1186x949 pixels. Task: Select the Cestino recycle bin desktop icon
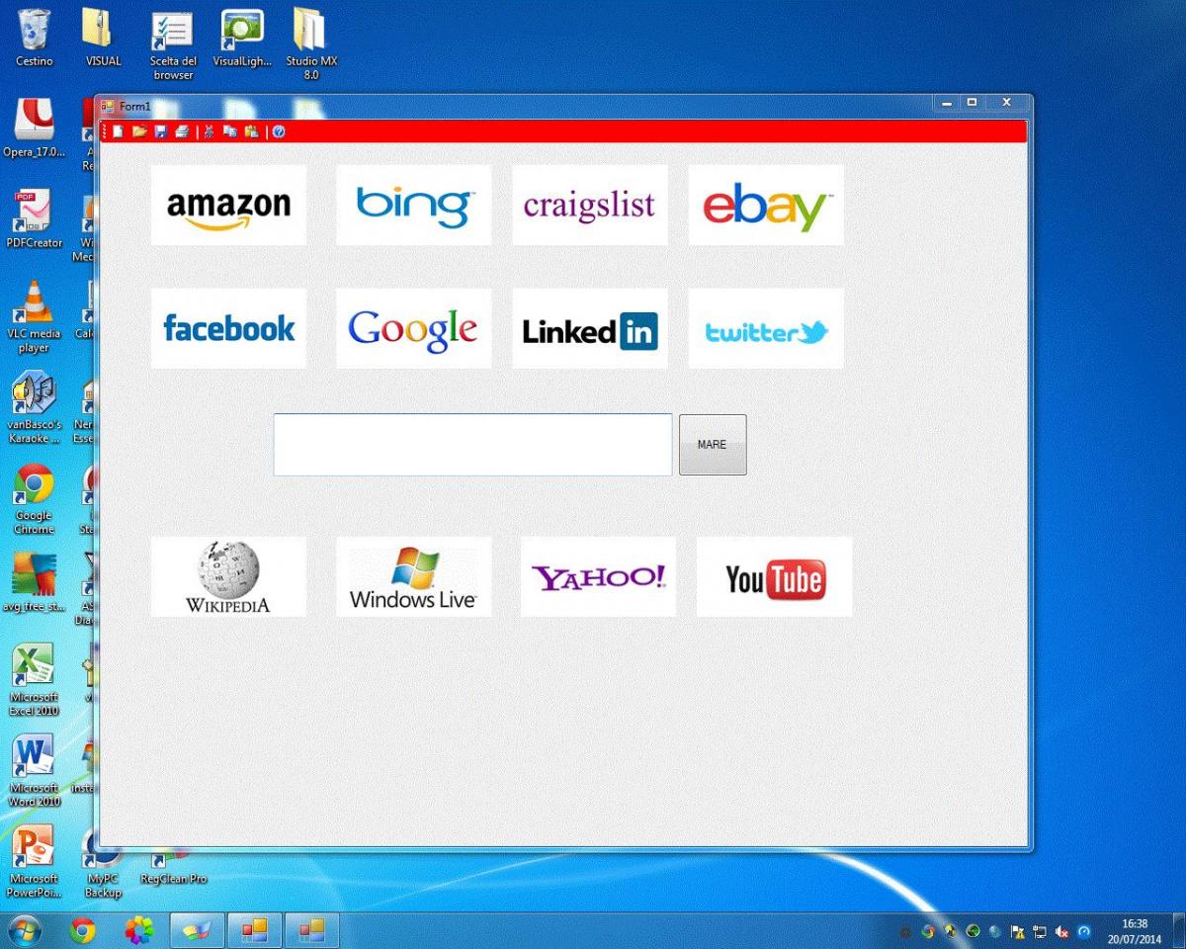pos(34,39)
